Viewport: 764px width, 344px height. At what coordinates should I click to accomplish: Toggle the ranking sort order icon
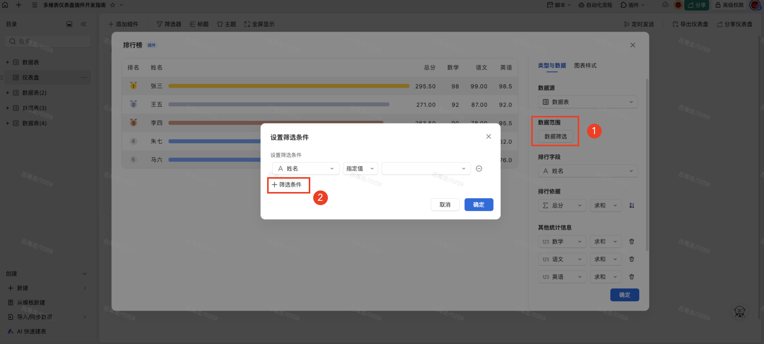632,205
